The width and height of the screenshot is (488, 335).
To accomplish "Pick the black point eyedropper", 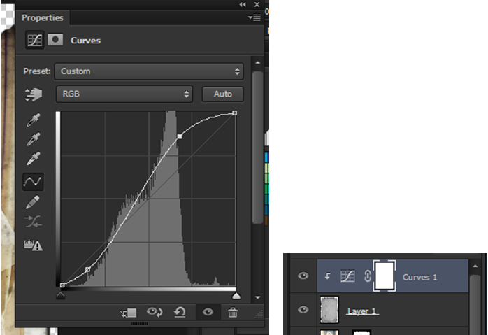I will pos(34,120).
